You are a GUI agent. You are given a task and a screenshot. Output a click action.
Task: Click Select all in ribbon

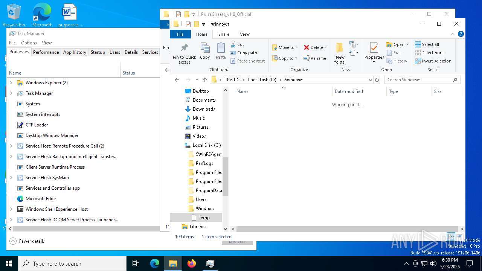[427, 44]
